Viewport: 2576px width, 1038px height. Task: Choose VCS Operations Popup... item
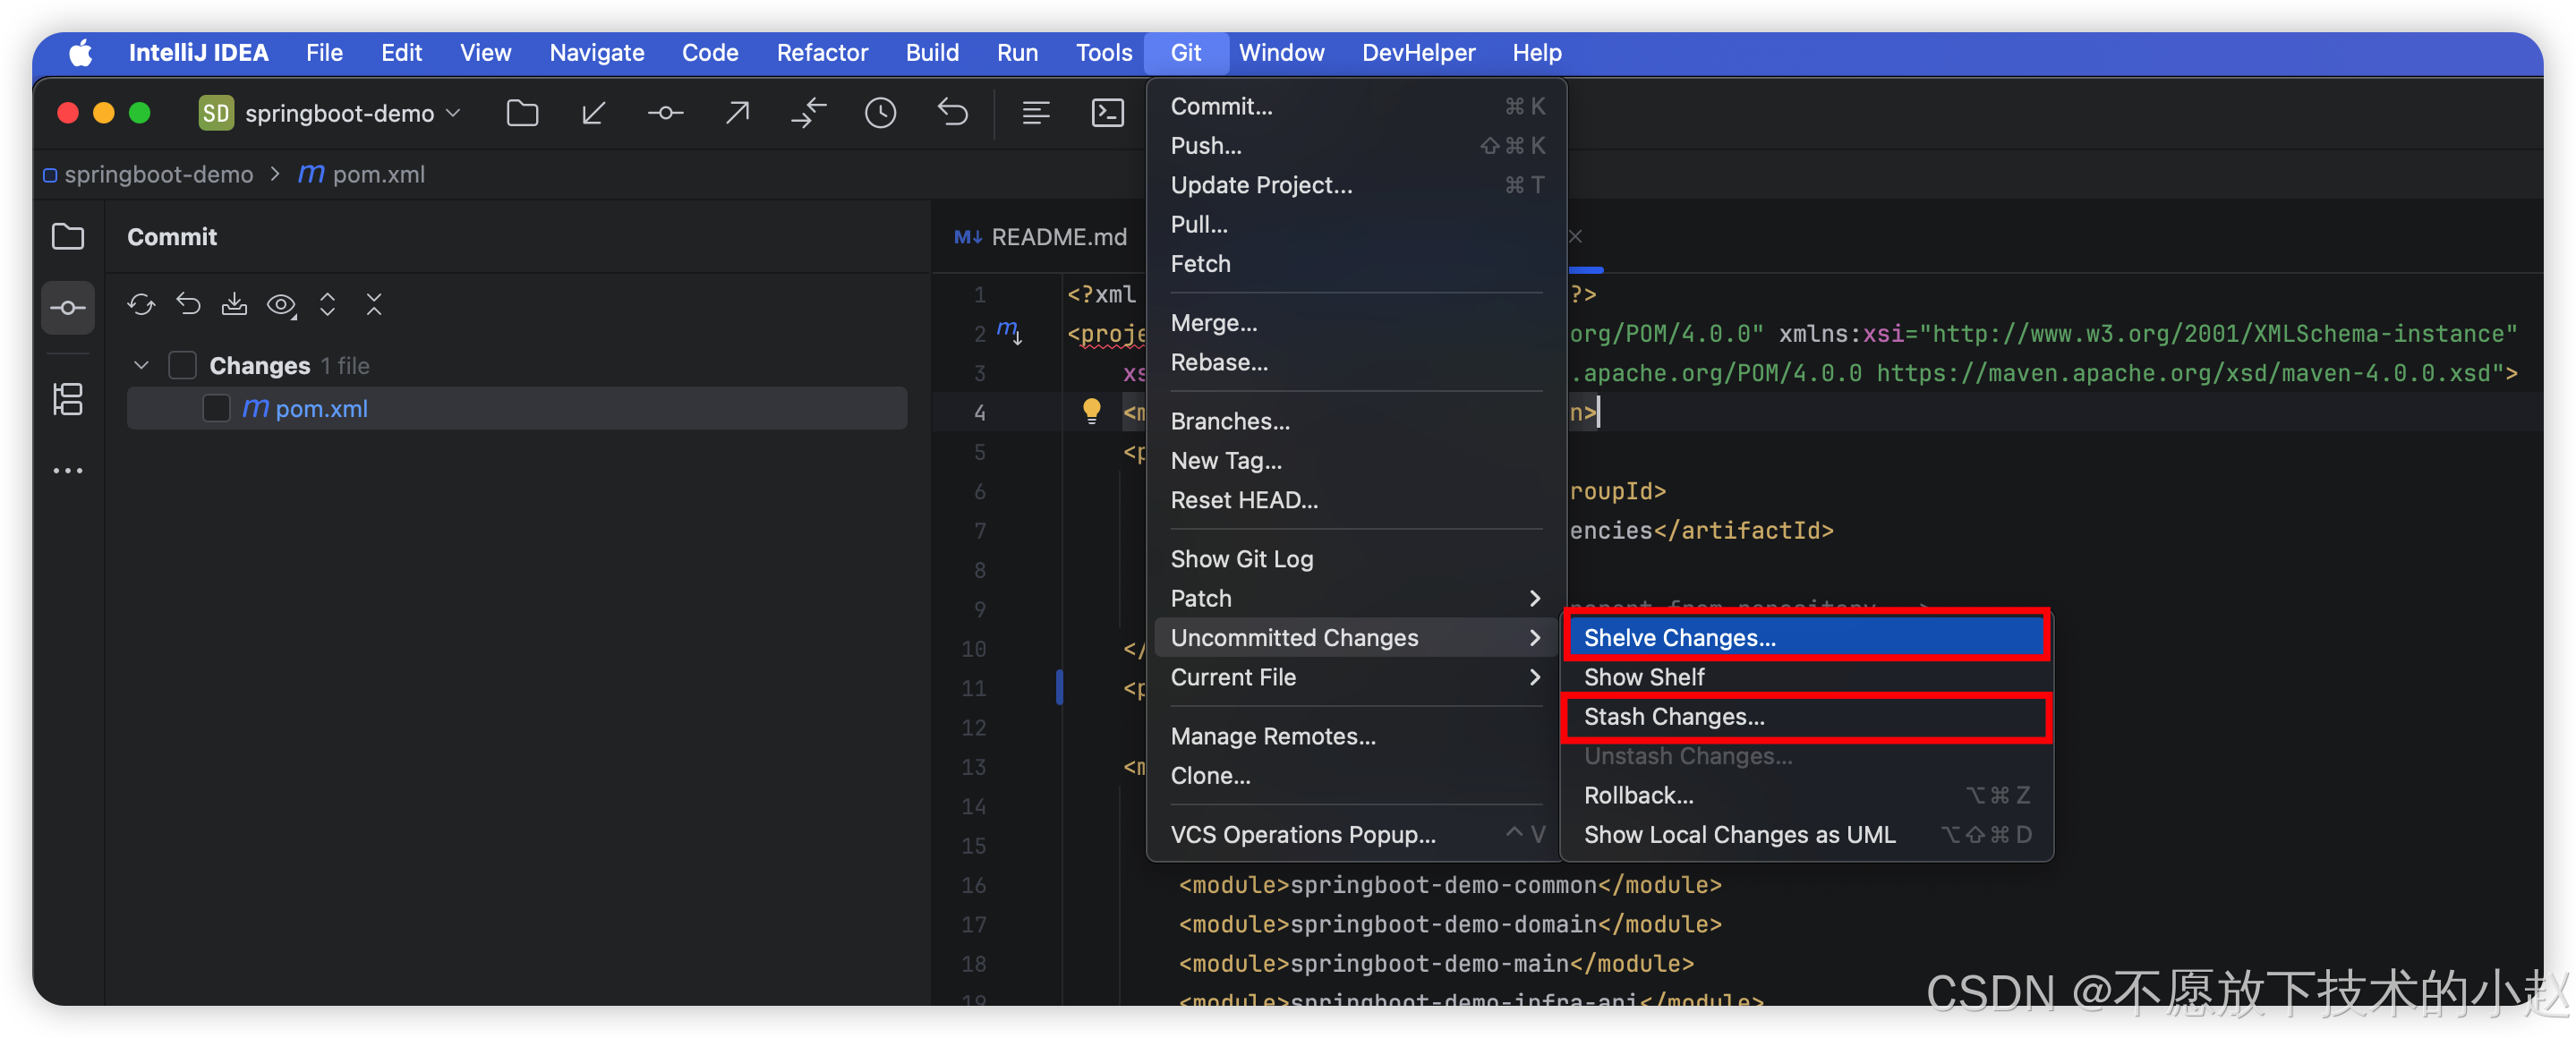(1355, 834)
